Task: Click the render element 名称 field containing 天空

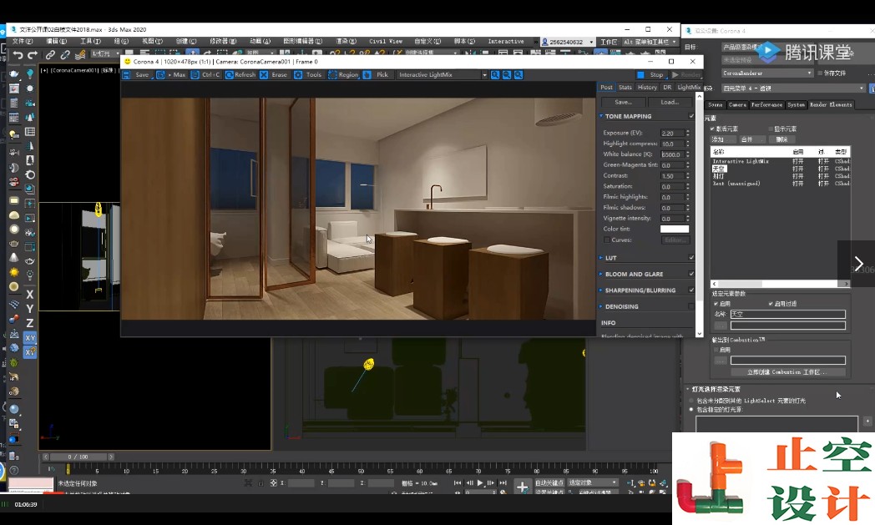Action: click(x=788, y=314)
